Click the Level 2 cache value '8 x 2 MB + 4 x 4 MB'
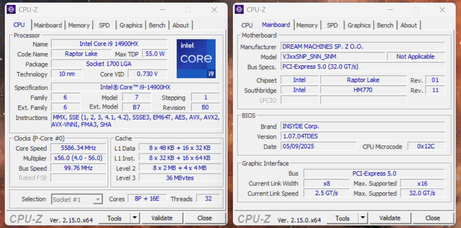The height and width of the screenshot is (228, 461). pos(180,168)
